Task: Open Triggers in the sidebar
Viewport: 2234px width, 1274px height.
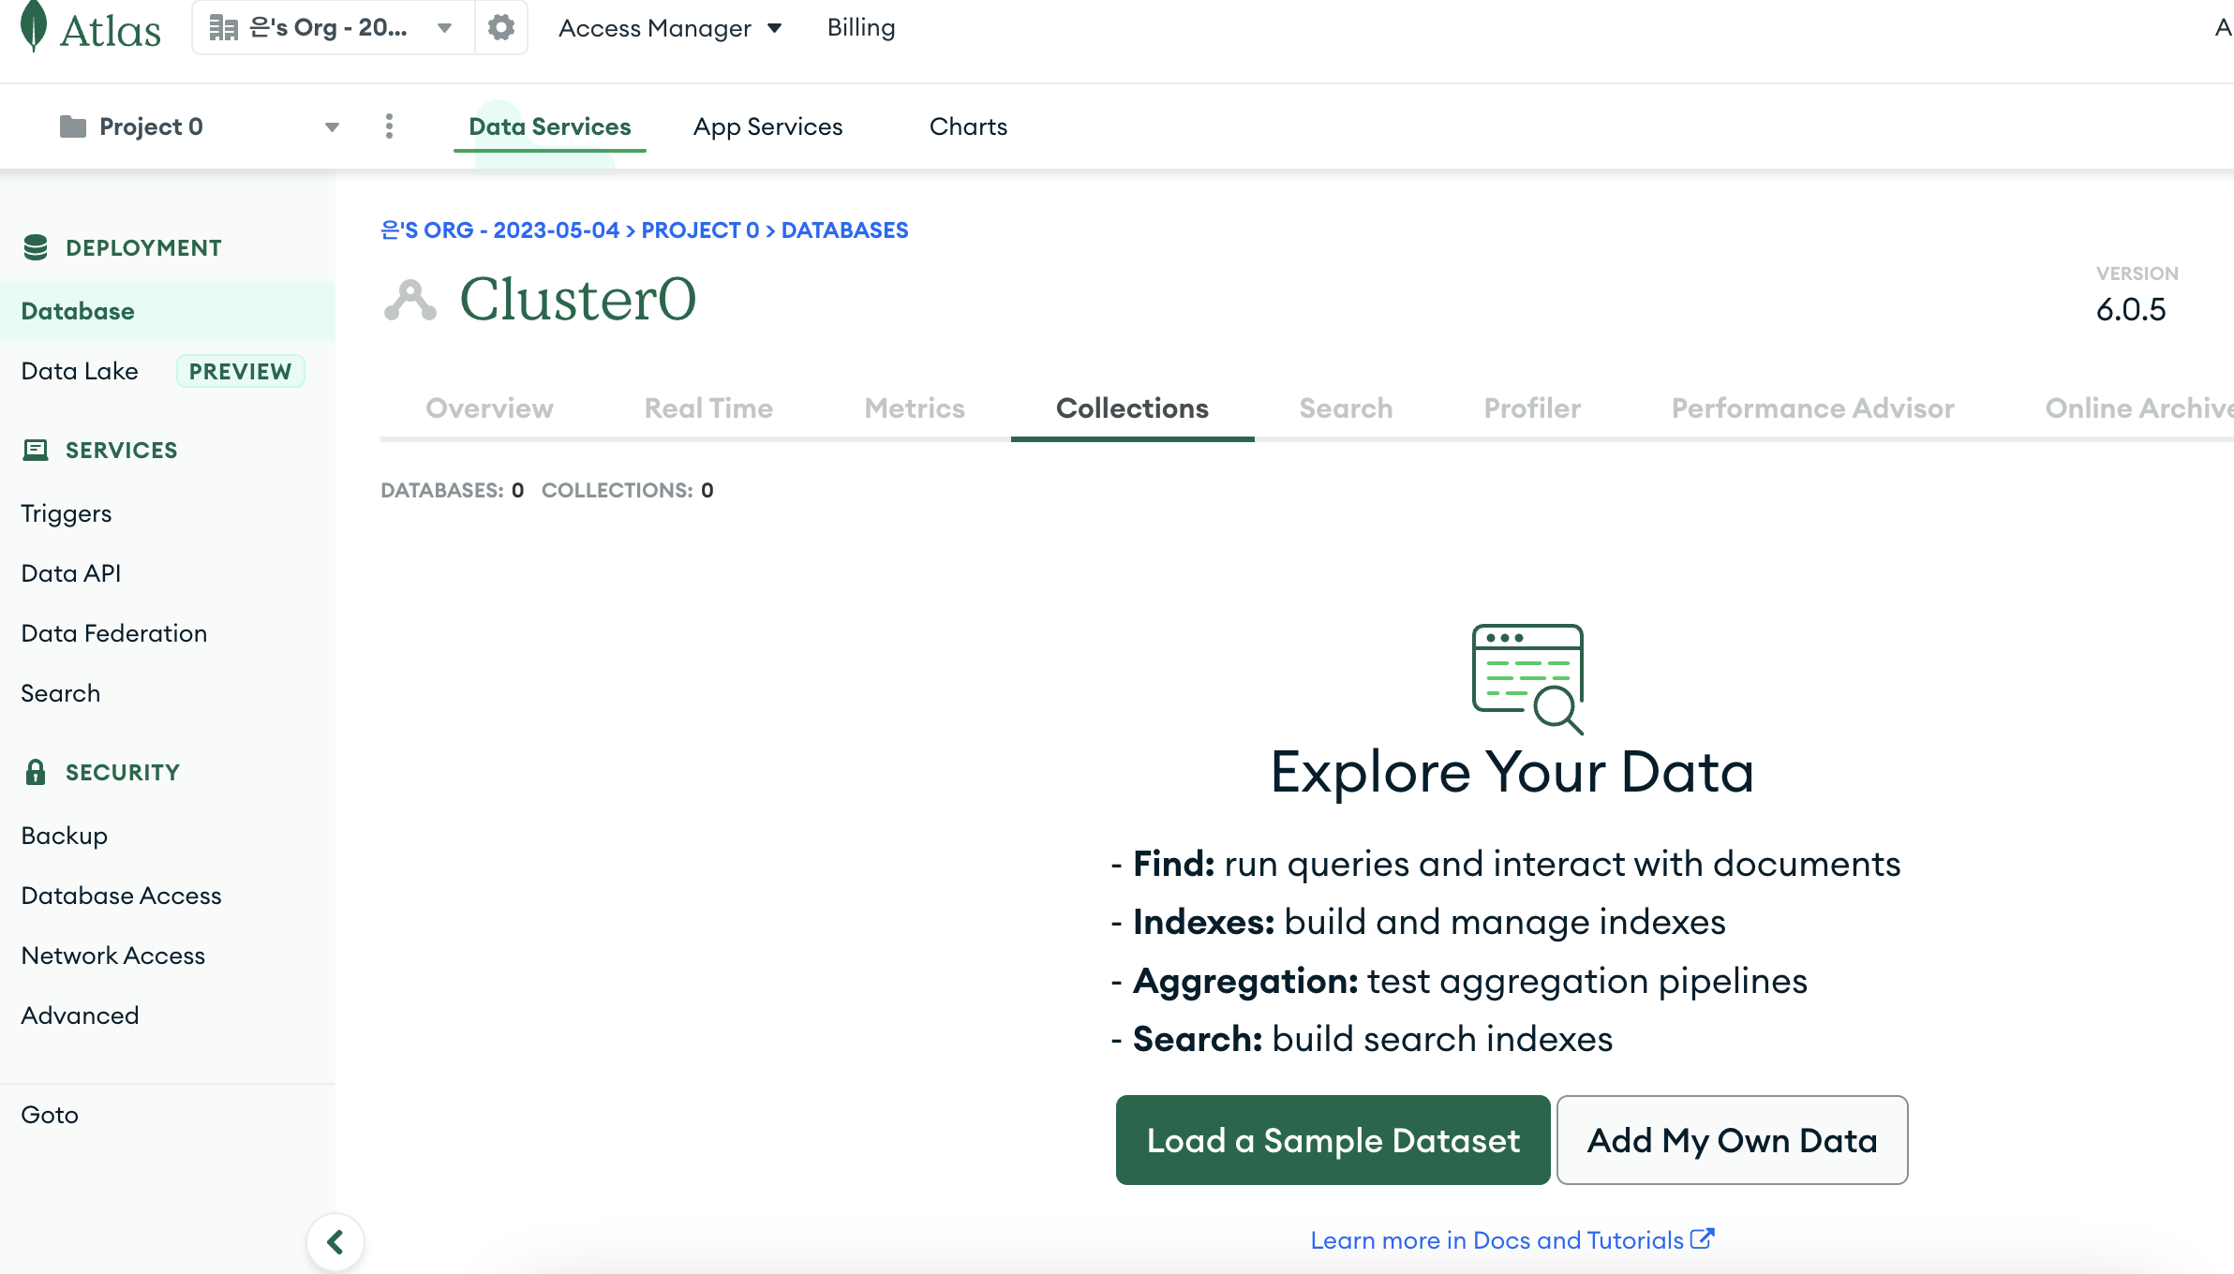Action: (x=67, y=513)
